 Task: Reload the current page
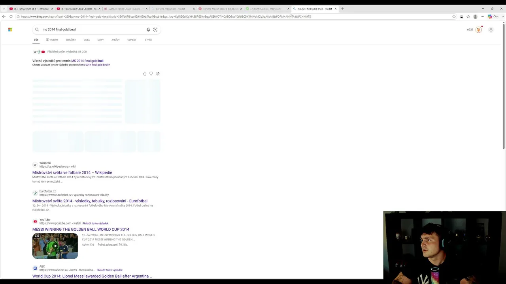click(x=11, y=17)
